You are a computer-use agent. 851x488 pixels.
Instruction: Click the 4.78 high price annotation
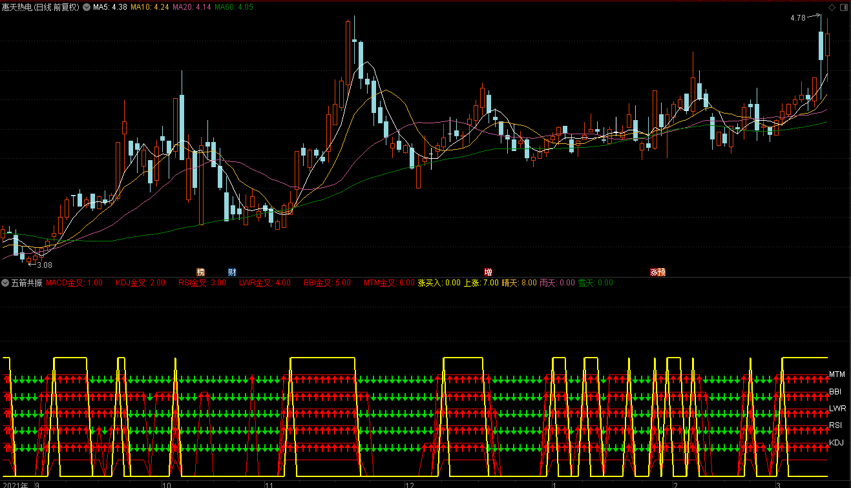click(798, 18)
